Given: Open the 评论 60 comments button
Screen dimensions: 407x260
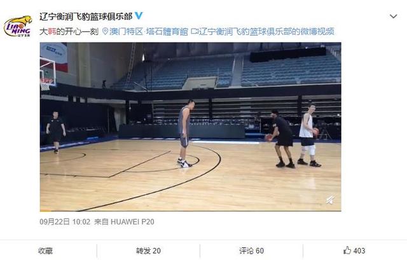Looking at the screenshot, I should pyautogui.click(x=251, y=251).
